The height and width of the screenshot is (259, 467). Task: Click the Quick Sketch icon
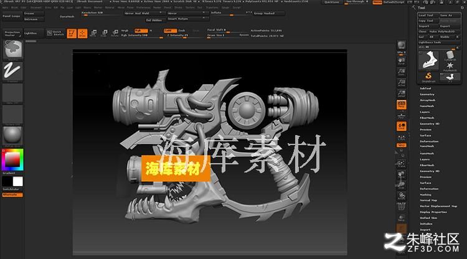point(55,33)
